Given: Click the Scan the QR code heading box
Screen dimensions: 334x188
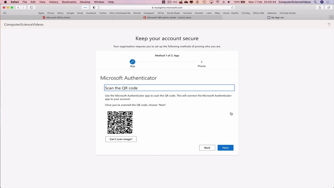Looking at the screenshot, I should 169,88.
